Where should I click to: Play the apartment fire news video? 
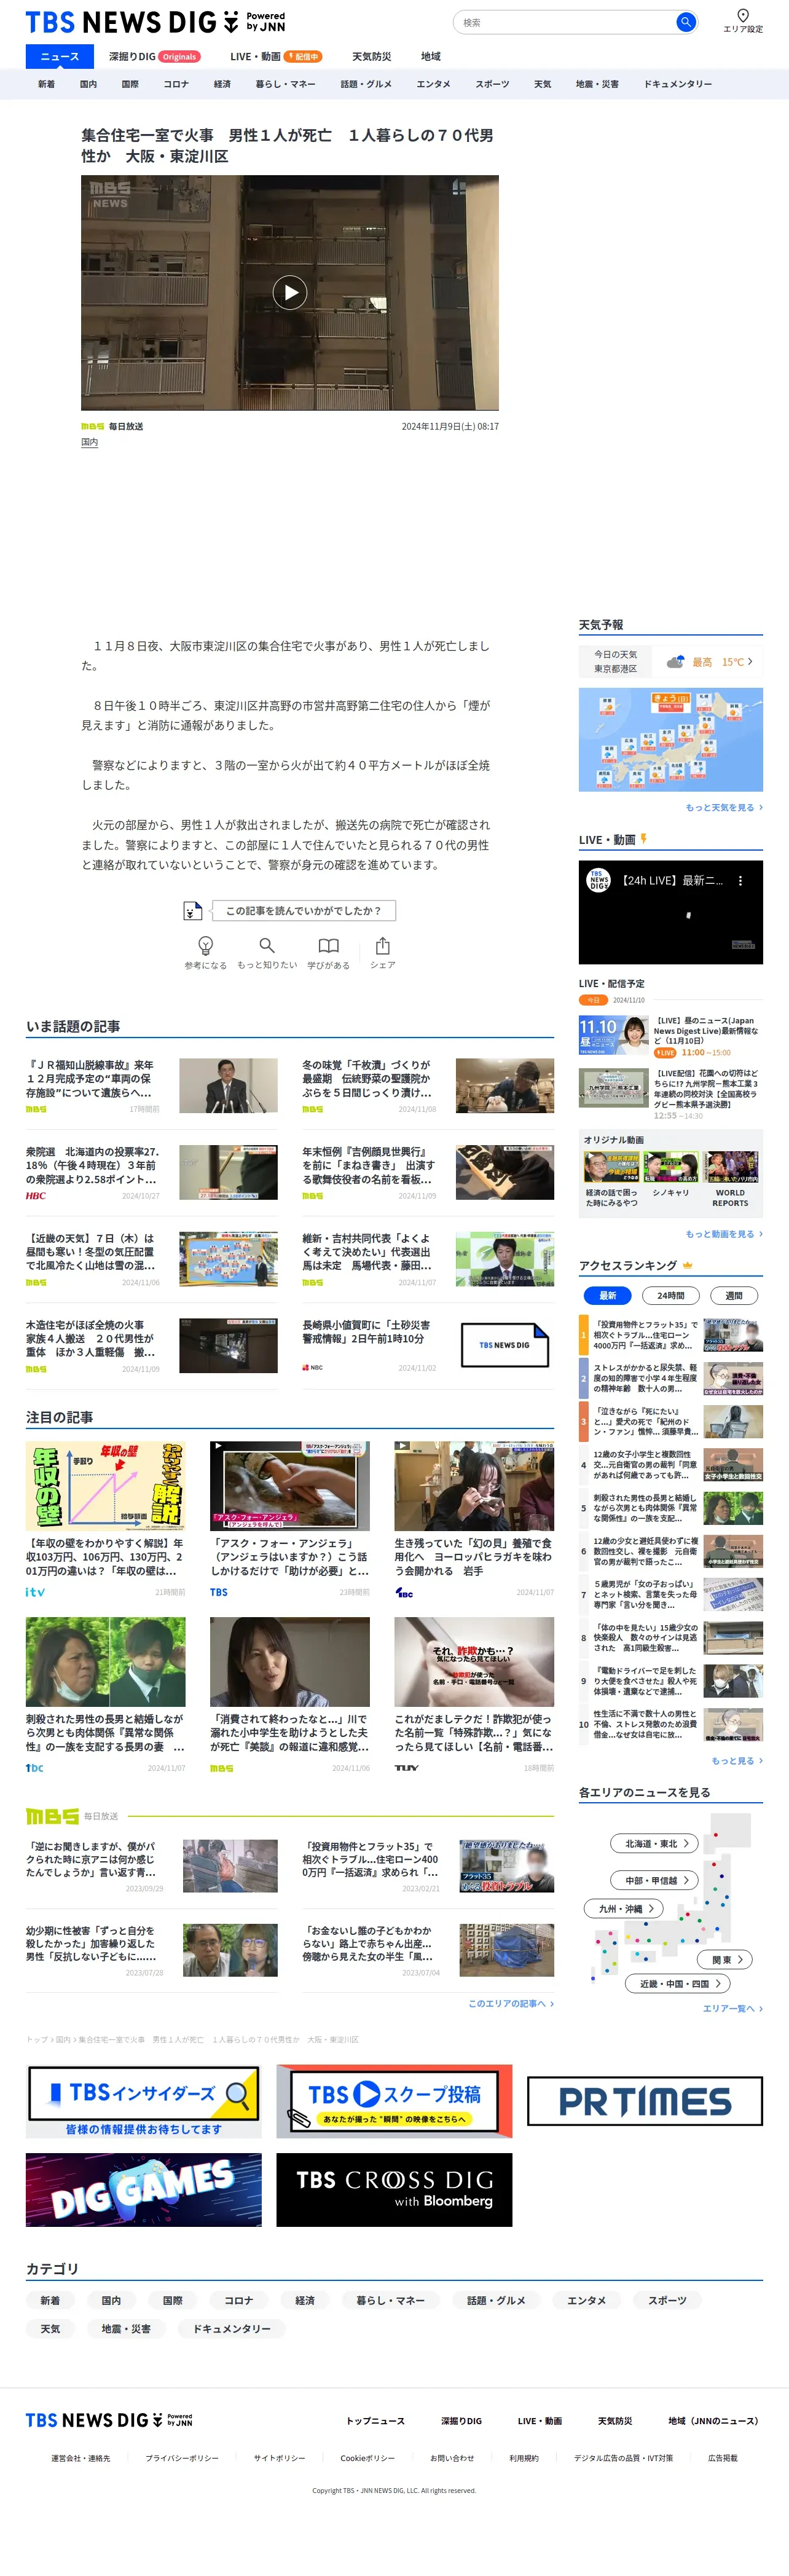tap(290, 292)
